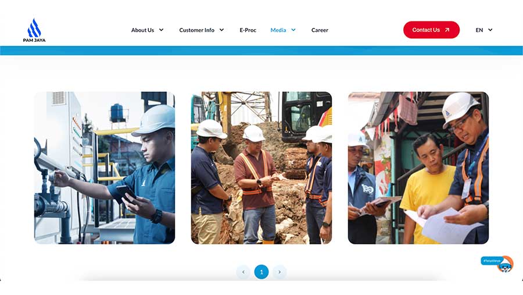
Task: Click the next page arrow
Action: [x=280, y=272]
